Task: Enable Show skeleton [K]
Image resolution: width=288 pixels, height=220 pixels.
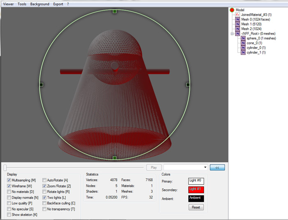Action: 9,215
